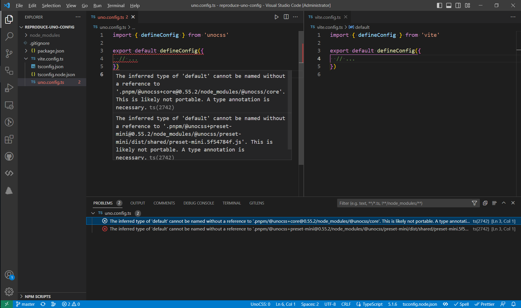Toggle the Spell checker in the status bar
The image size is (521, 308).
pos(461,304)
